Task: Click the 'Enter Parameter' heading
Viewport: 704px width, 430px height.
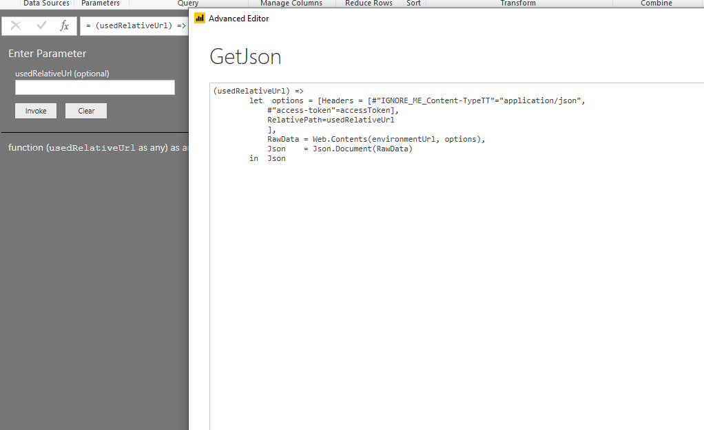Action: 47,54
